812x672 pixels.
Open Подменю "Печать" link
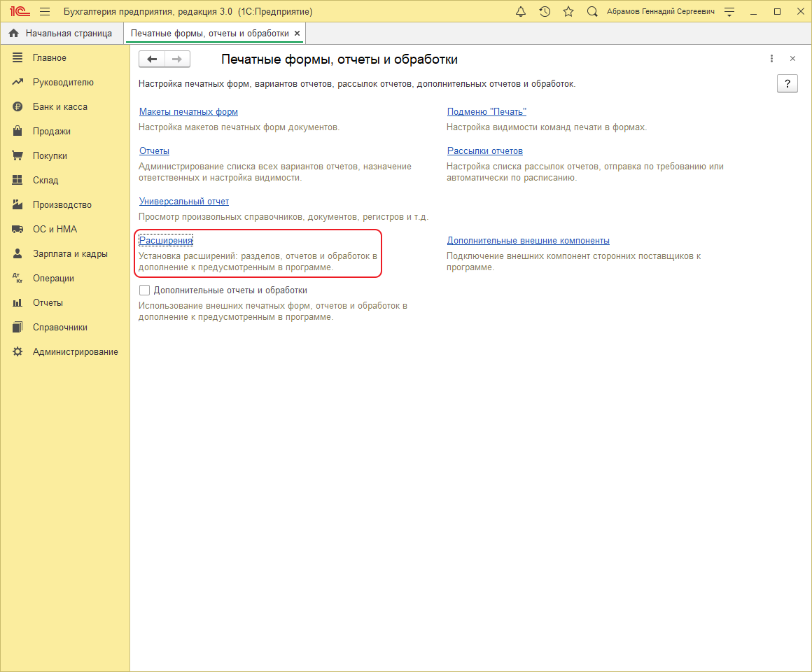[486, 111]
